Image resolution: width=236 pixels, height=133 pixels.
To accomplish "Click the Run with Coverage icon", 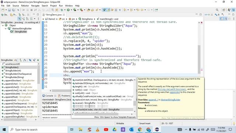I will click(74, 10).
